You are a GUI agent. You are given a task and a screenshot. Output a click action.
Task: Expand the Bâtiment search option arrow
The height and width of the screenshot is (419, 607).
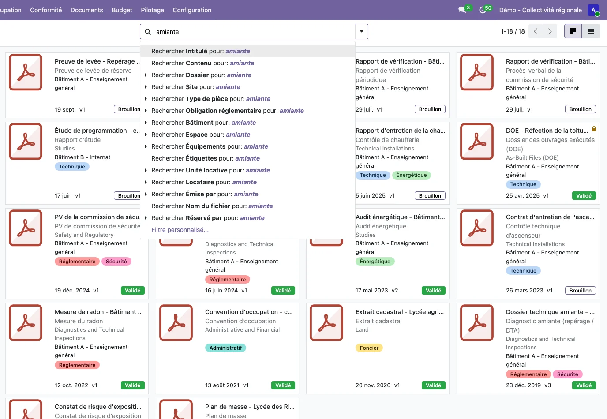tap(146, 123)
